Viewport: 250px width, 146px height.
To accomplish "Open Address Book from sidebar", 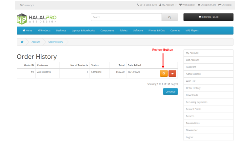I will coord(193,74).
